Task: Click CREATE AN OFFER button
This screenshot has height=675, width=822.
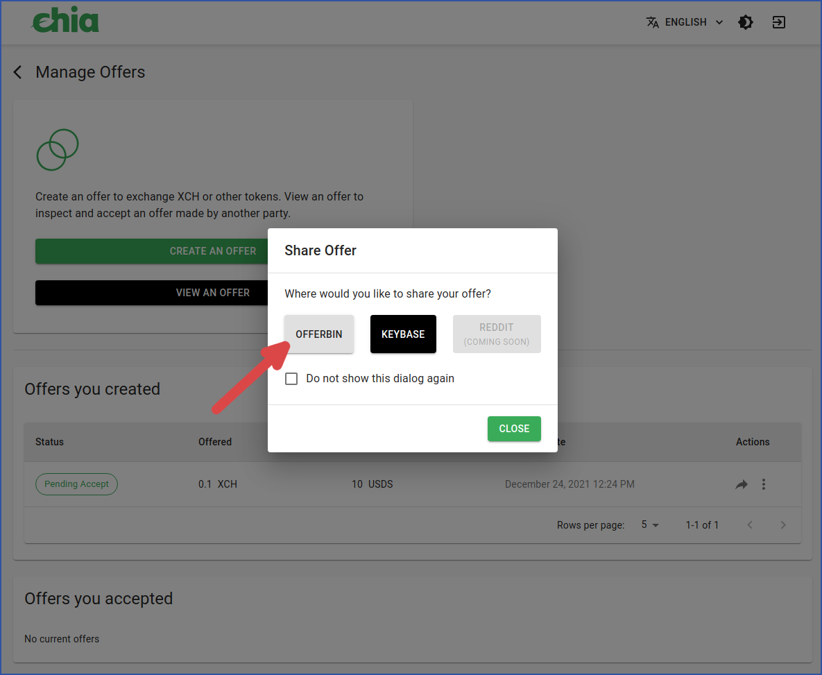Action: 151,251
